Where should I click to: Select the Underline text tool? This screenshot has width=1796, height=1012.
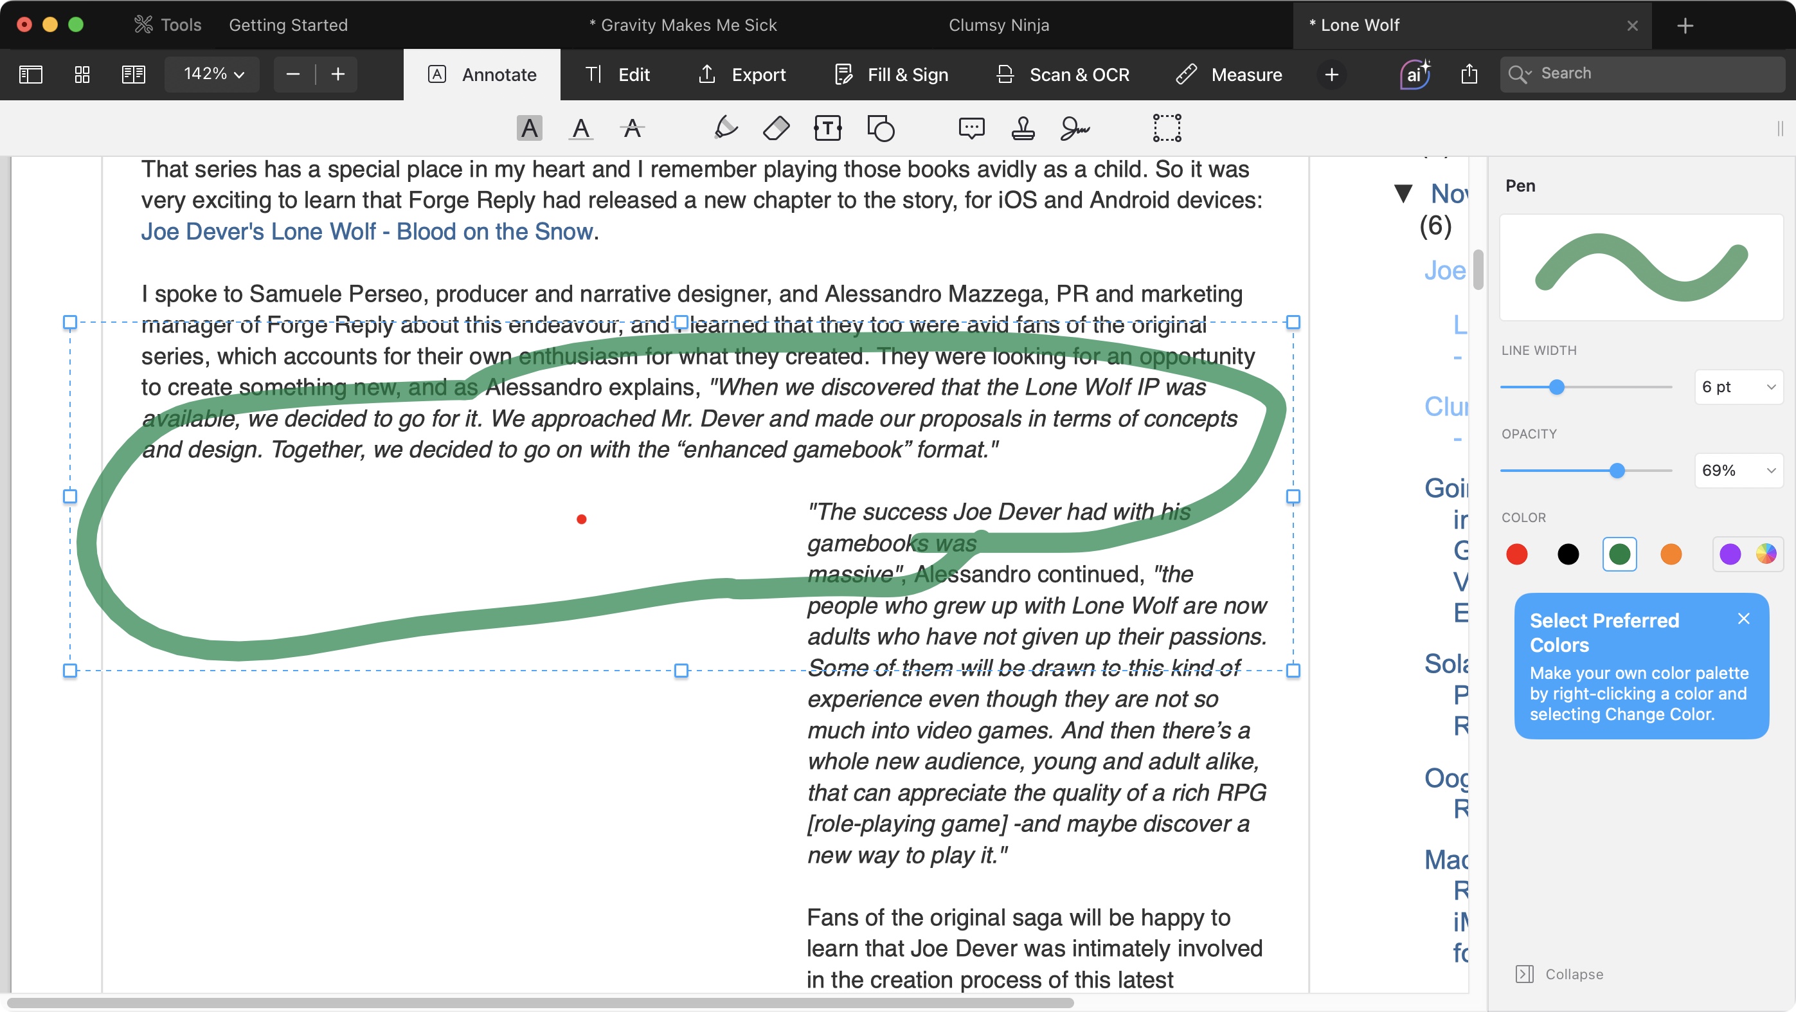(580, 129)
